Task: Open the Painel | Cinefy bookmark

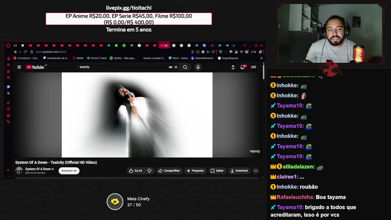Action: pos(97,58)
